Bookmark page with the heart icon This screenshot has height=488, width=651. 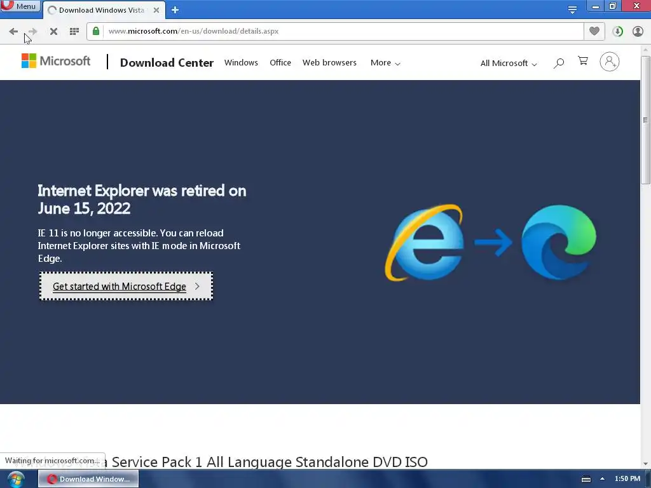(594, 31)
